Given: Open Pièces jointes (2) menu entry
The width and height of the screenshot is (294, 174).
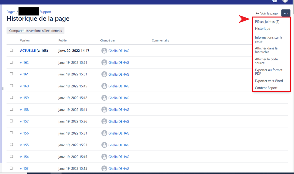Looking at the screenshot, I should tap(267, 22).
